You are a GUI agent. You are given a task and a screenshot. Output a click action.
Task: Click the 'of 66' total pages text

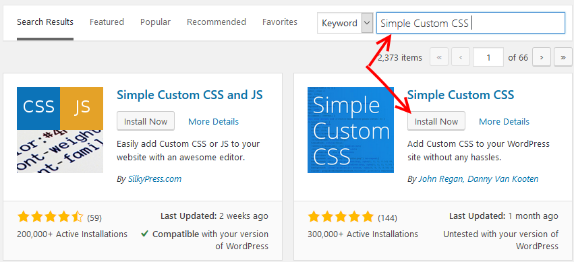[x=518, y=58]
